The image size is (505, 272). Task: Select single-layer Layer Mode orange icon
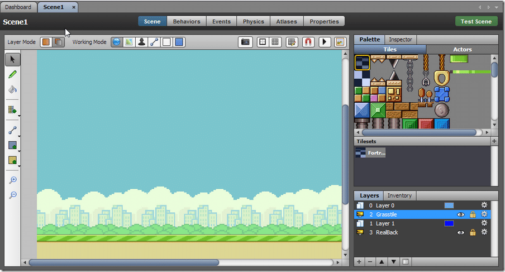tap(46, 42)
